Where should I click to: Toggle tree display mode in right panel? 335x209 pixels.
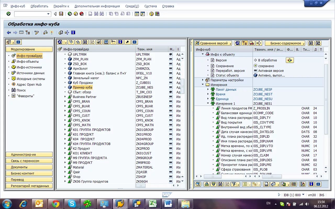[245, 43]
